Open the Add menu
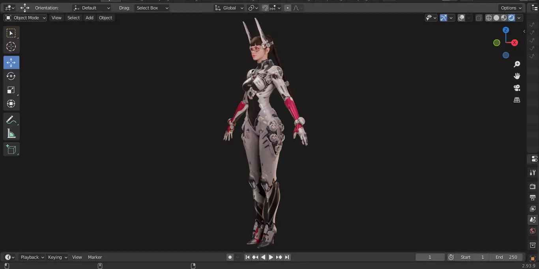539x269 pixels. tap(90, 18)
